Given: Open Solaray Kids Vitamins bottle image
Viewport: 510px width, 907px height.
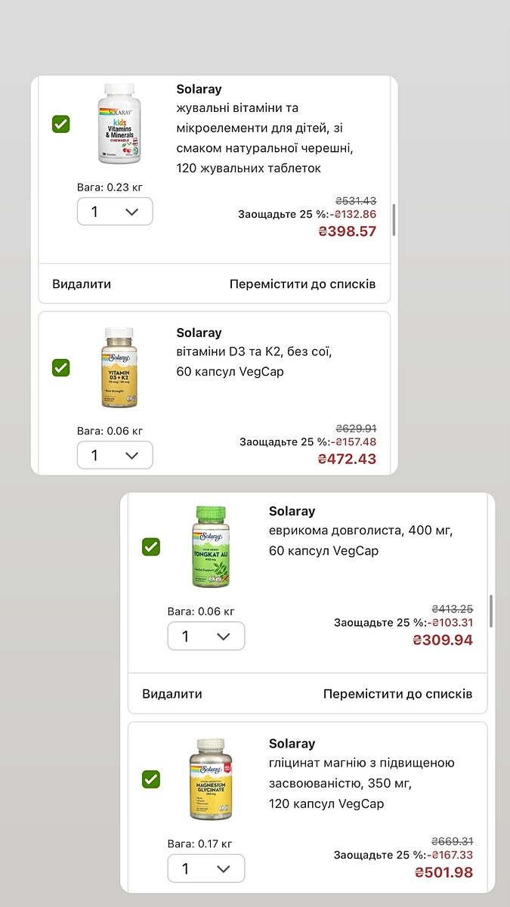Looking at the screenshot, I should 119,124.
